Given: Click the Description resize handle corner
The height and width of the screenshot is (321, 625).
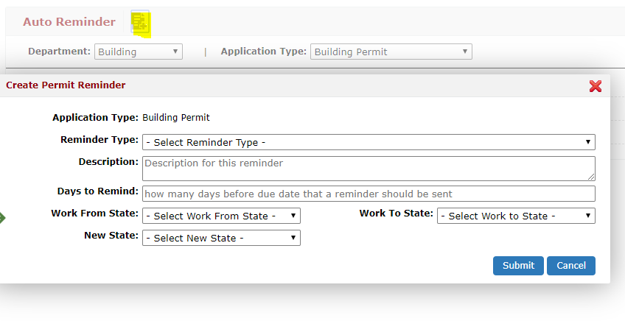Looking at the screenshot, I should coord(591,177).
